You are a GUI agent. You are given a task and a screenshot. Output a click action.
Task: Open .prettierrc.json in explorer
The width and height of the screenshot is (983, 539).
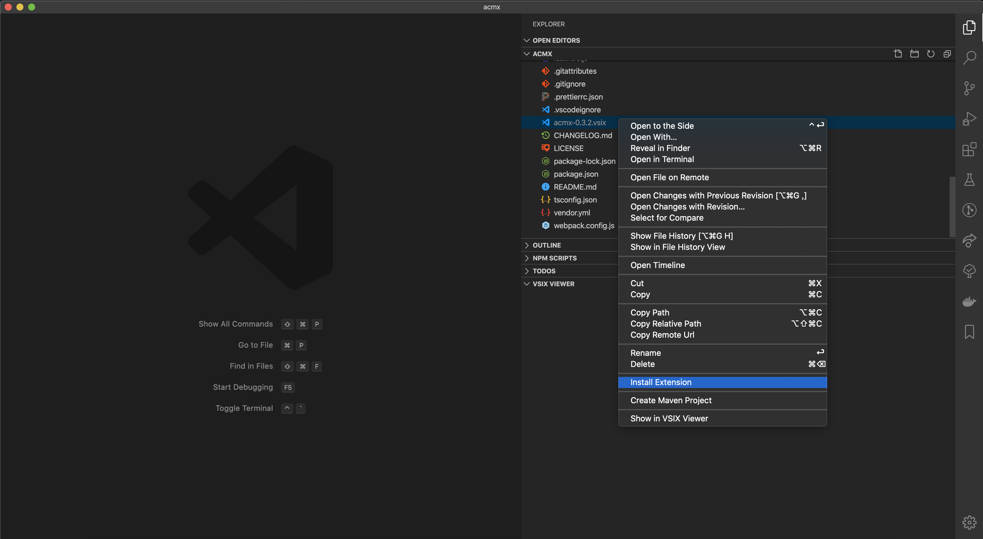[578, 97]
